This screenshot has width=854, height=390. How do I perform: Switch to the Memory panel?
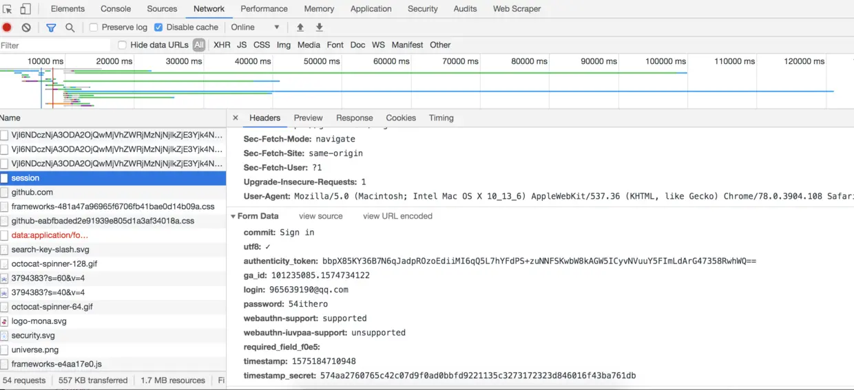tap(319, 9)
